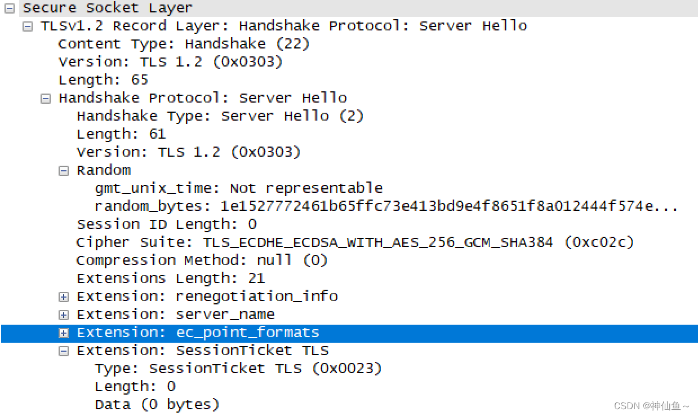Expand the ec_point_formats extension
This screenshot has width=698, height=416.
[64, 332]
